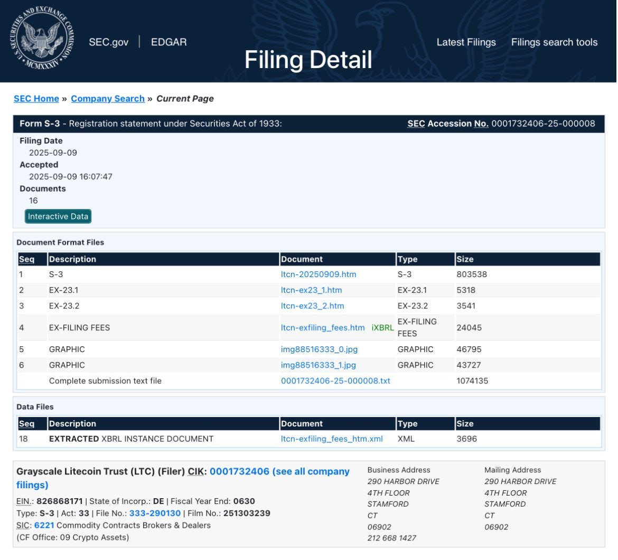
Task: Go to SEC Home breadcrumb
Action: click(36, 99)
